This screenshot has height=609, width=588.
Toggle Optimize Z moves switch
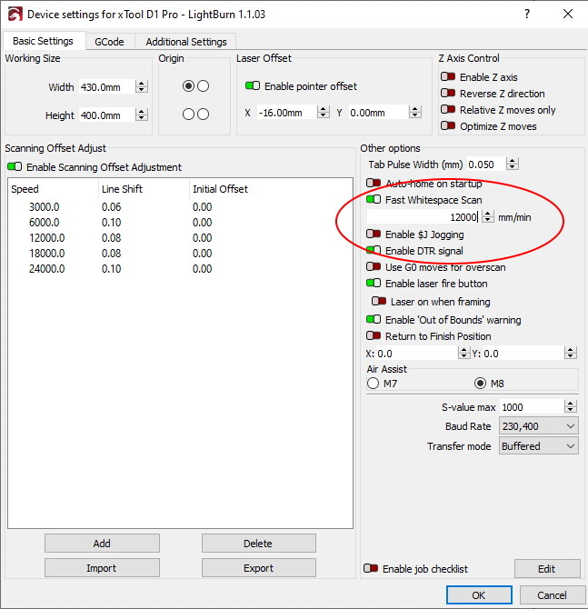448,125
